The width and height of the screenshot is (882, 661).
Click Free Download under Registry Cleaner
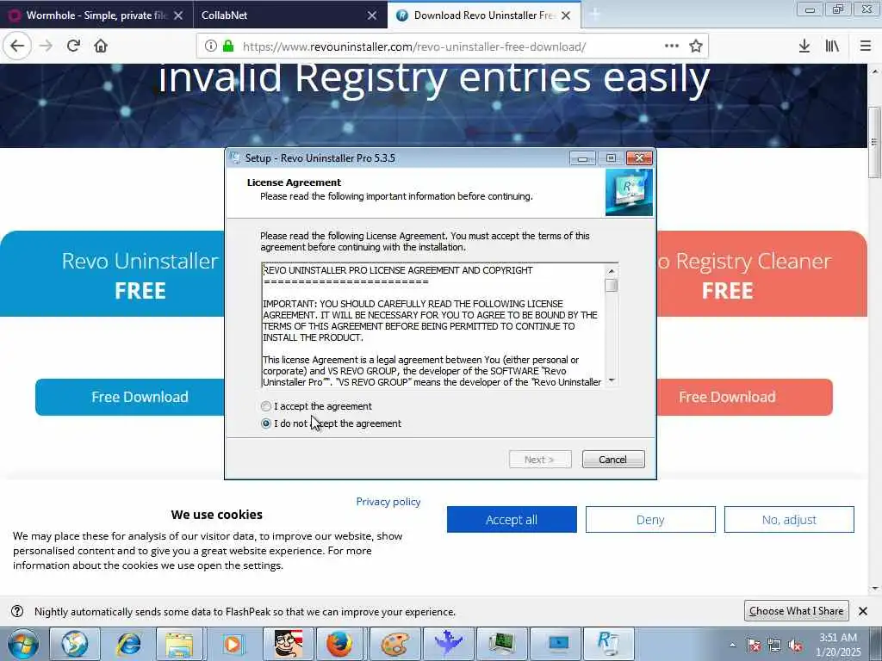[744, 397]
